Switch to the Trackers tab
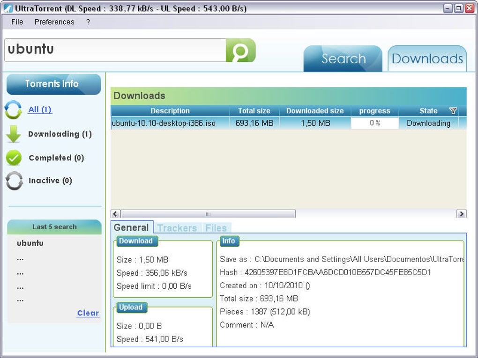478x358 pixels. click(x=177, y=228)
